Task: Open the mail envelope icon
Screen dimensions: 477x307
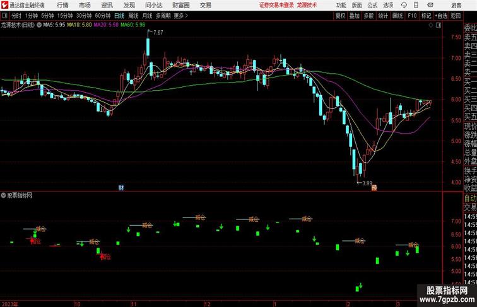Action: coord(430,5)
